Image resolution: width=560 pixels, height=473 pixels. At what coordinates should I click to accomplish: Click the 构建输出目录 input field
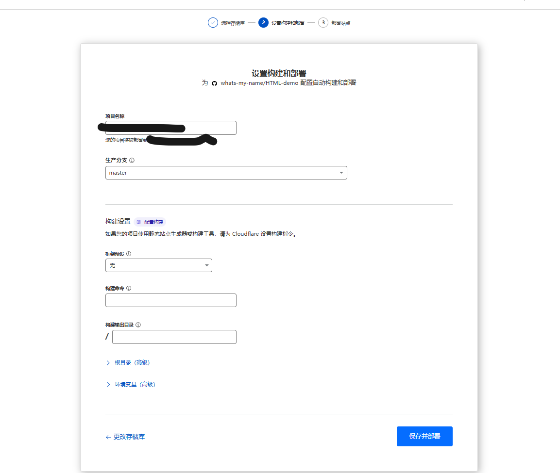[x=174, y=337]
